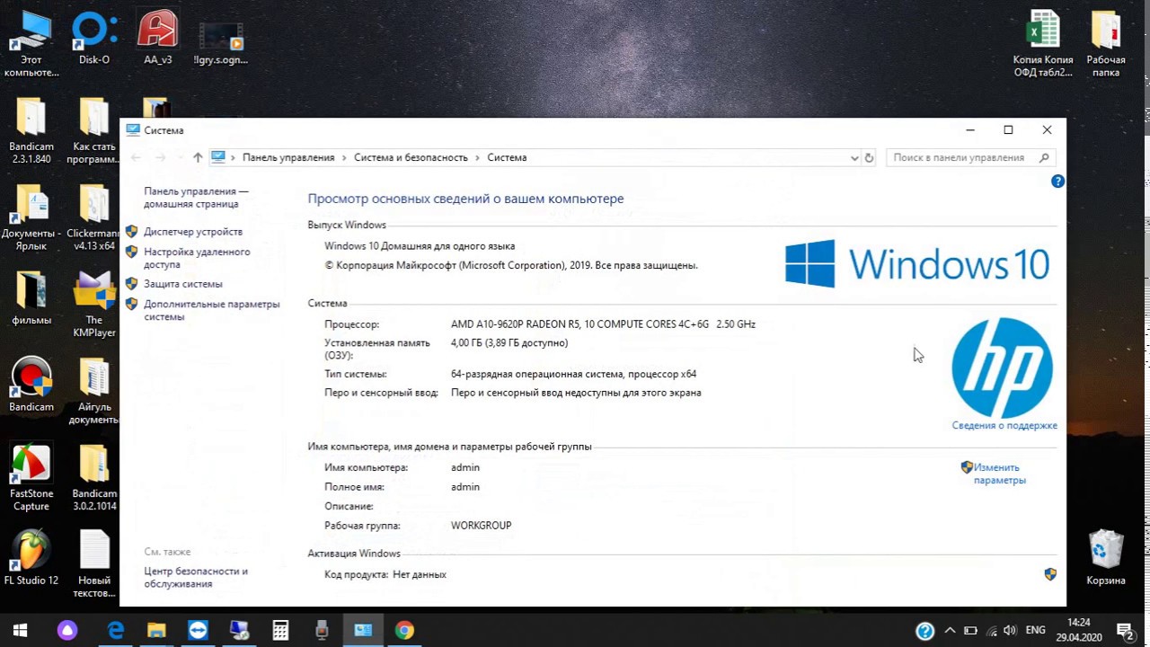Select the 'Как стать программ...' folder
The height and width of the screenshot is (647, 1150).
(x=94, y=130)
